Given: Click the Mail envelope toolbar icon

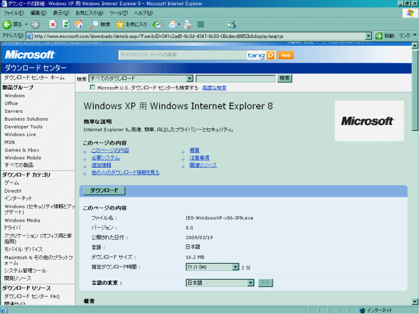Looking at the screenshot, I should coord(173,25).
